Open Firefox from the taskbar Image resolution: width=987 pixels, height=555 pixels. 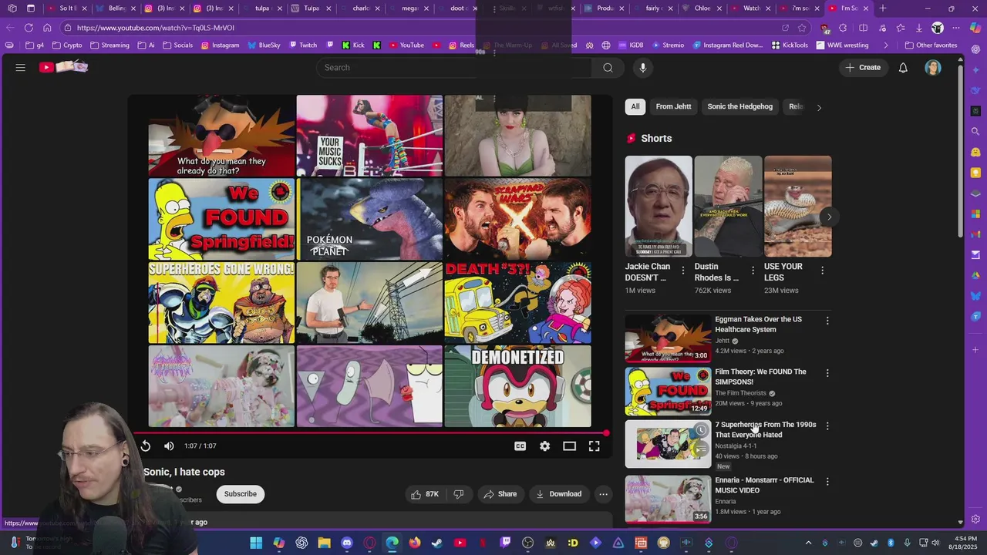pyautogui.click(x=415, y=543)
